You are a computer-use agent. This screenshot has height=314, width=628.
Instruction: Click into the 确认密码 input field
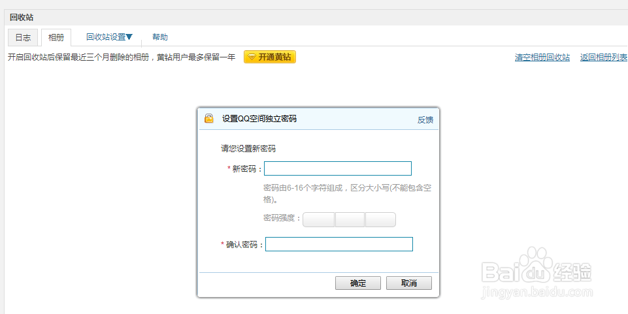[339, 244]
